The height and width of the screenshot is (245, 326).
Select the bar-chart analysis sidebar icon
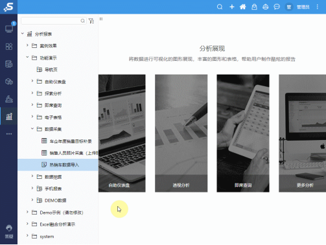tap(9, 117)
